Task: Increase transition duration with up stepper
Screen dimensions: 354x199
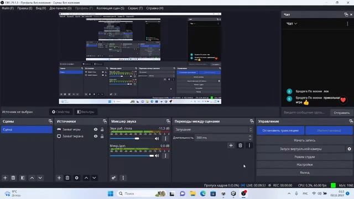Action: [250, 137]
